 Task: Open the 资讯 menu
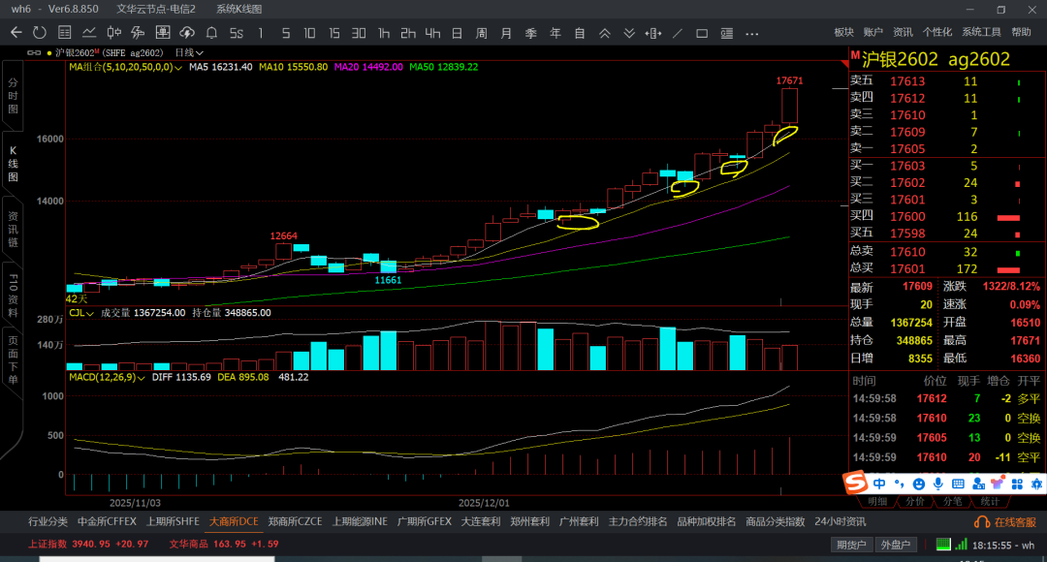903,32
